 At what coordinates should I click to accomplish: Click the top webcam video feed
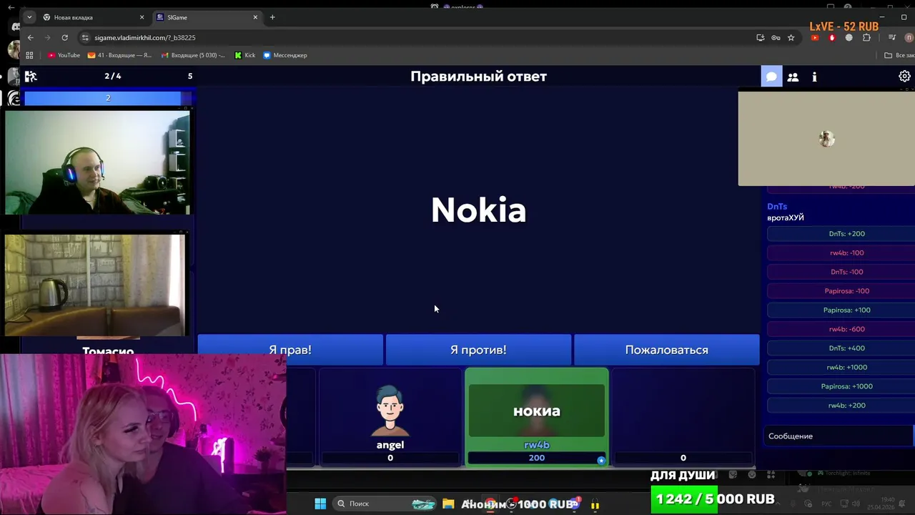click(x=97, y=162)
